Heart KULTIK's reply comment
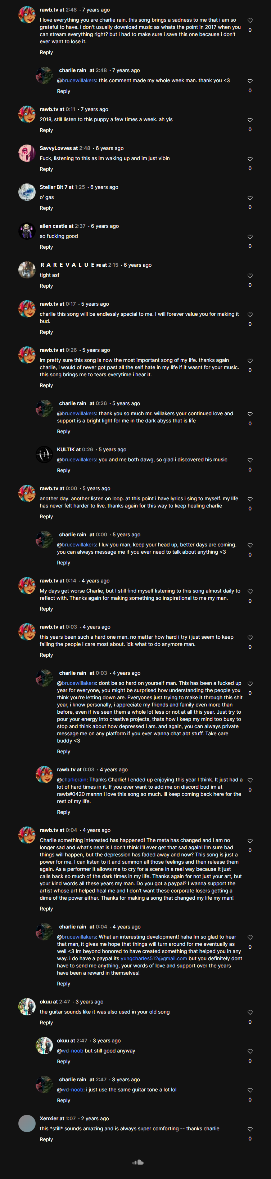This screenshot has height=1179, width=271. [250, 460]
